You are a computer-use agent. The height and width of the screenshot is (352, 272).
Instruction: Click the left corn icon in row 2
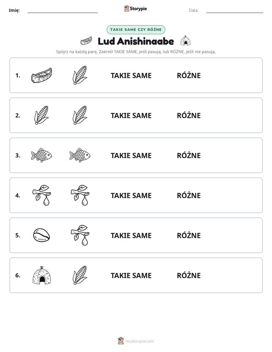tap(42, 115)
